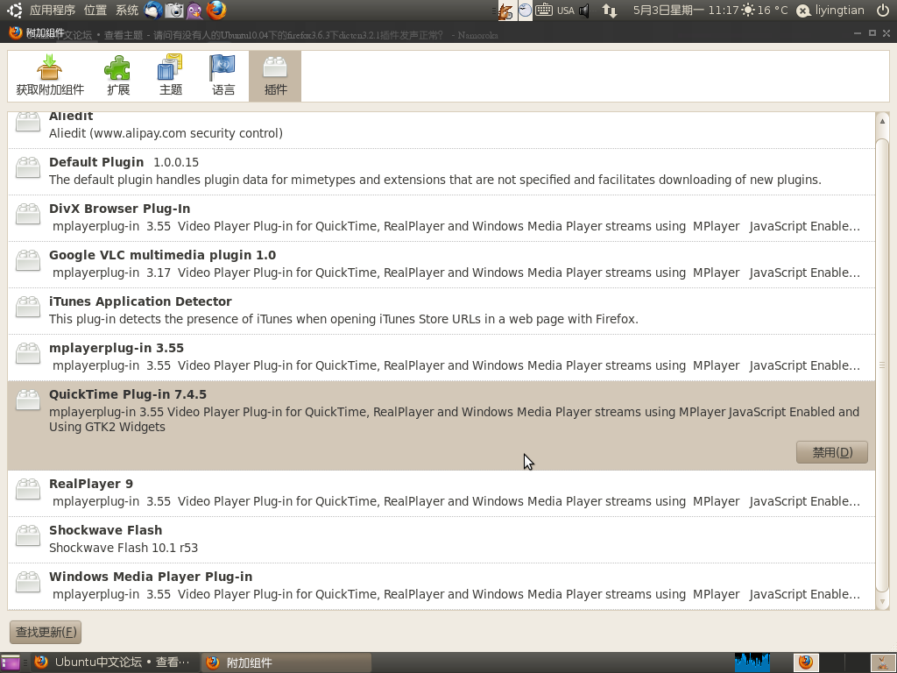Launch Pidgin from the top panel
This screenshot has width=897, height=673.
(194, 10)
